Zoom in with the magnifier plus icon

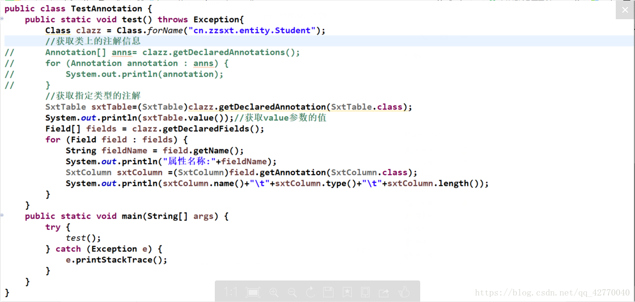tap(274, 293)
